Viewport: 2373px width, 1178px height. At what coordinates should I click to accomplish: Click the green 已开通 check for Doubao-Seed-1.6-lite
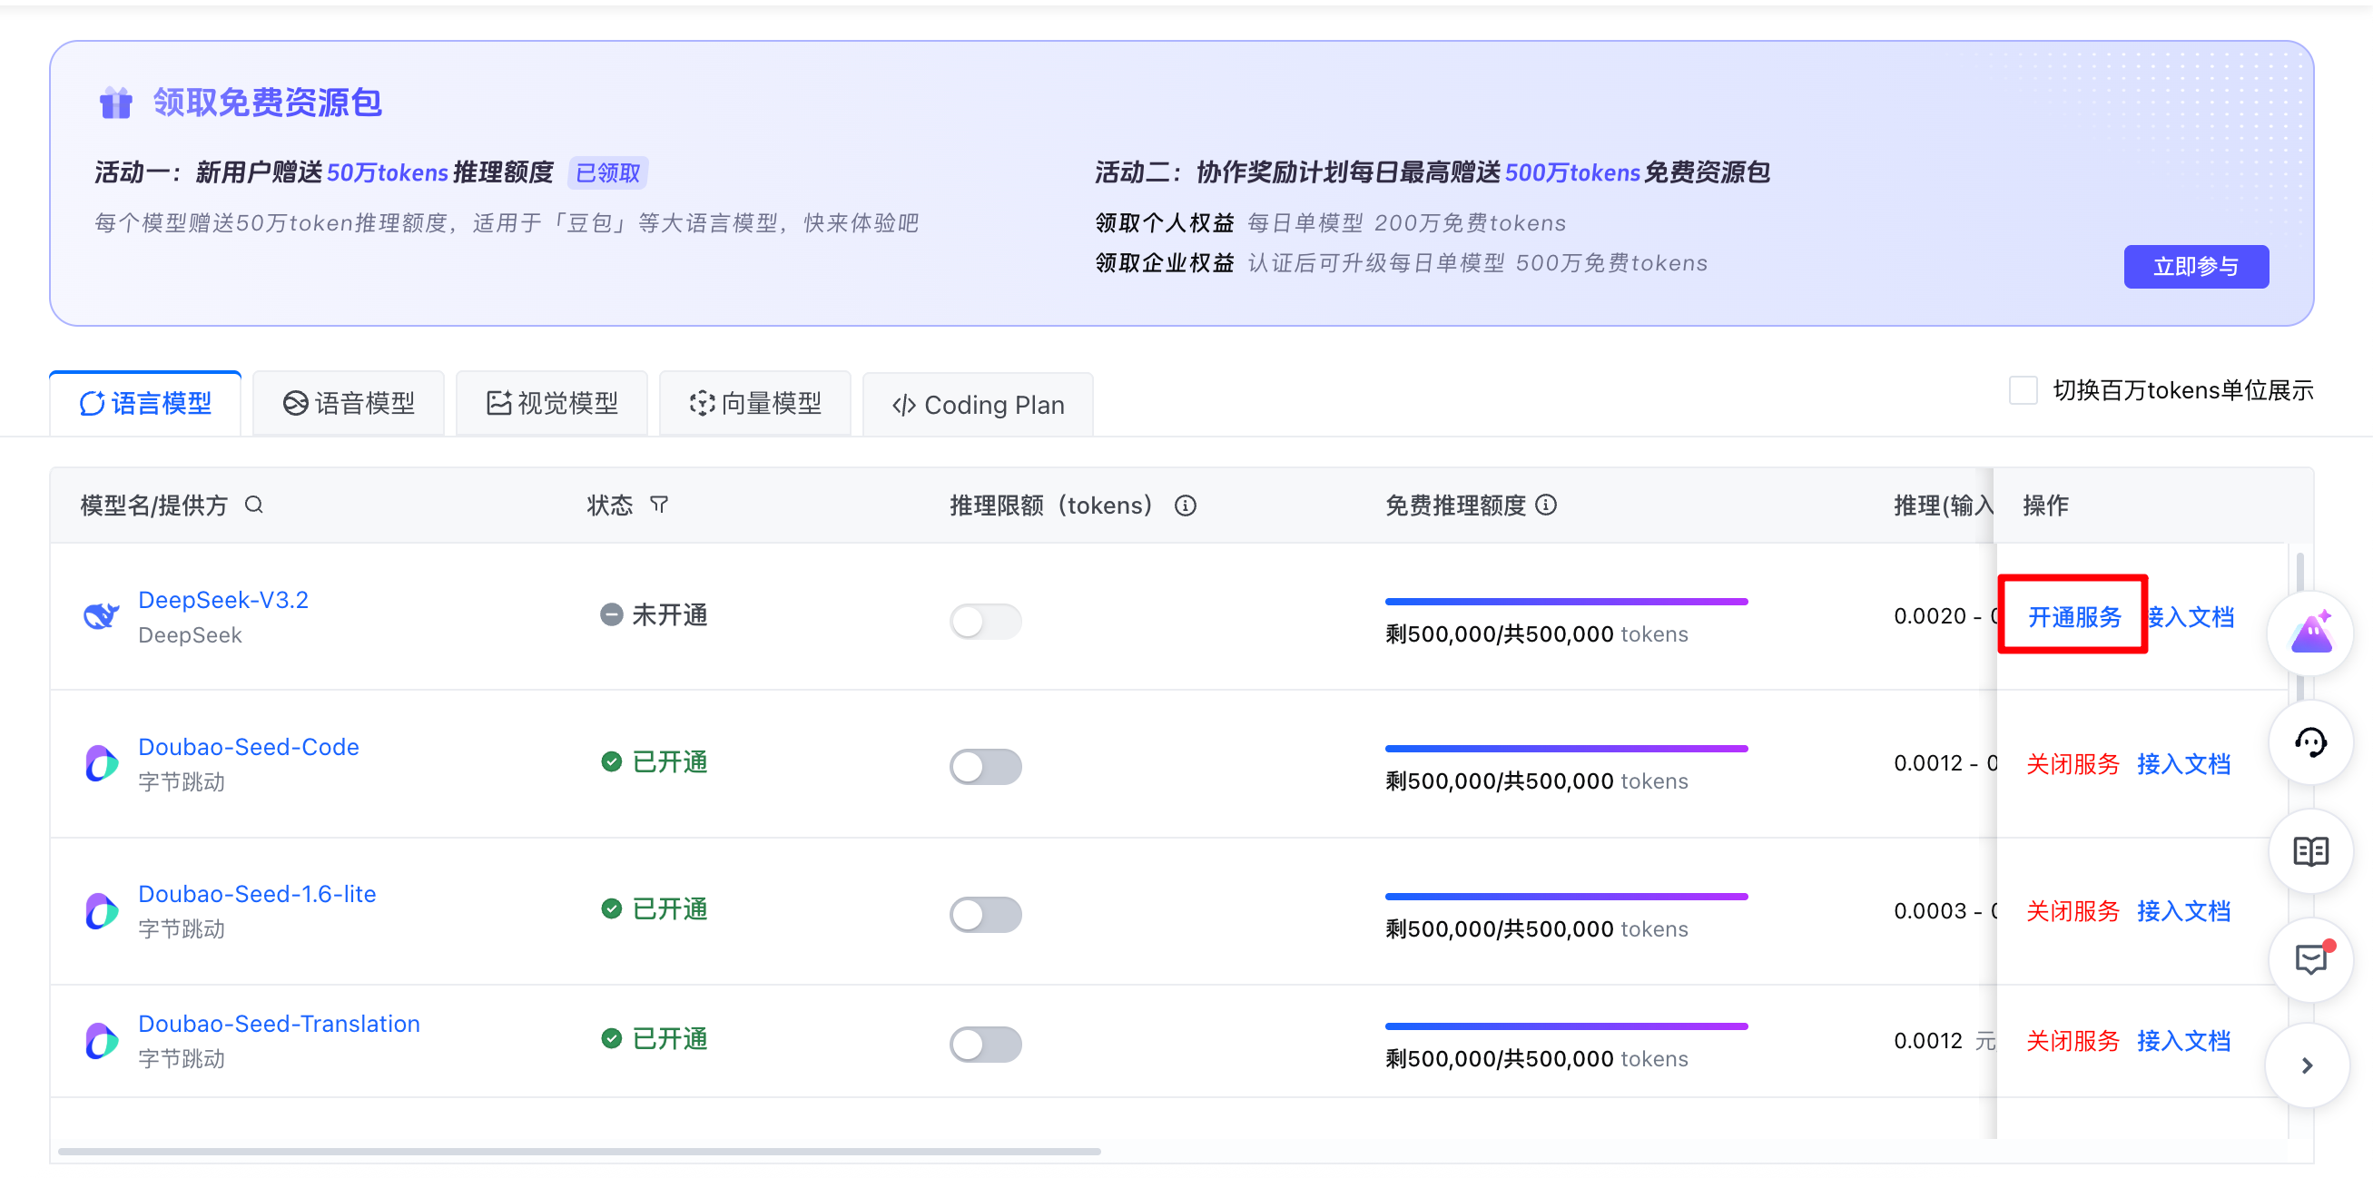[611, 909]
